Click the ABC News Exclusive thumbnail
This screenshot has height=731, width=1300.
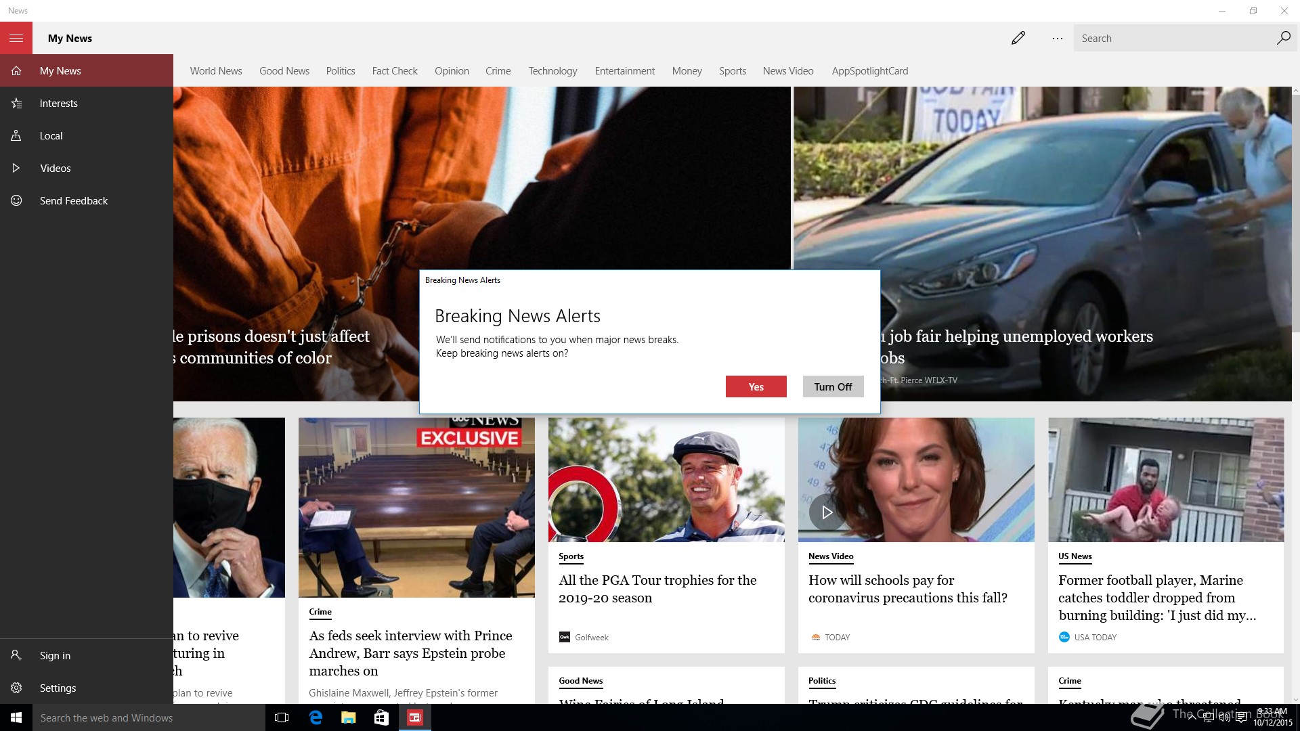(x=416, y=508)
